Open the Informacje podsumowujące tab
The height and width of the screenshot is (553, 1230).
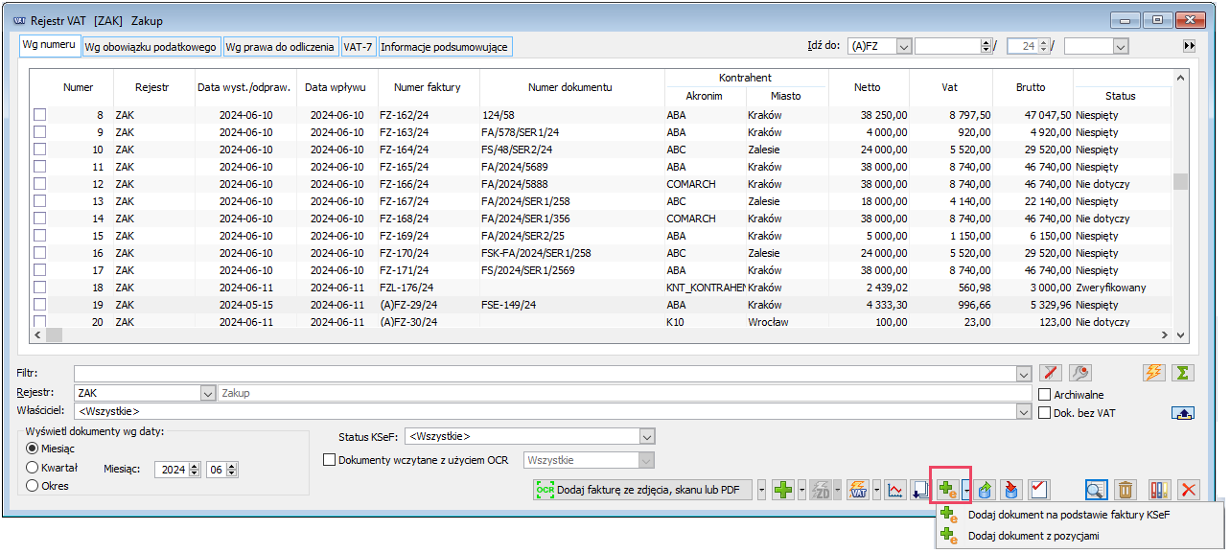point(444,46)
